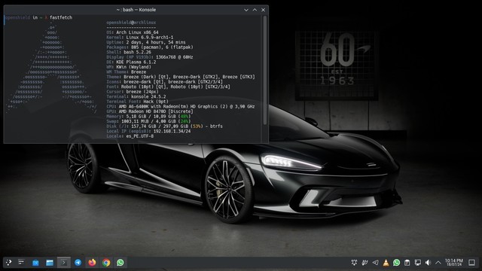Launch Discover software store from the taskbar
482x271 pixels.
(35, 263)
